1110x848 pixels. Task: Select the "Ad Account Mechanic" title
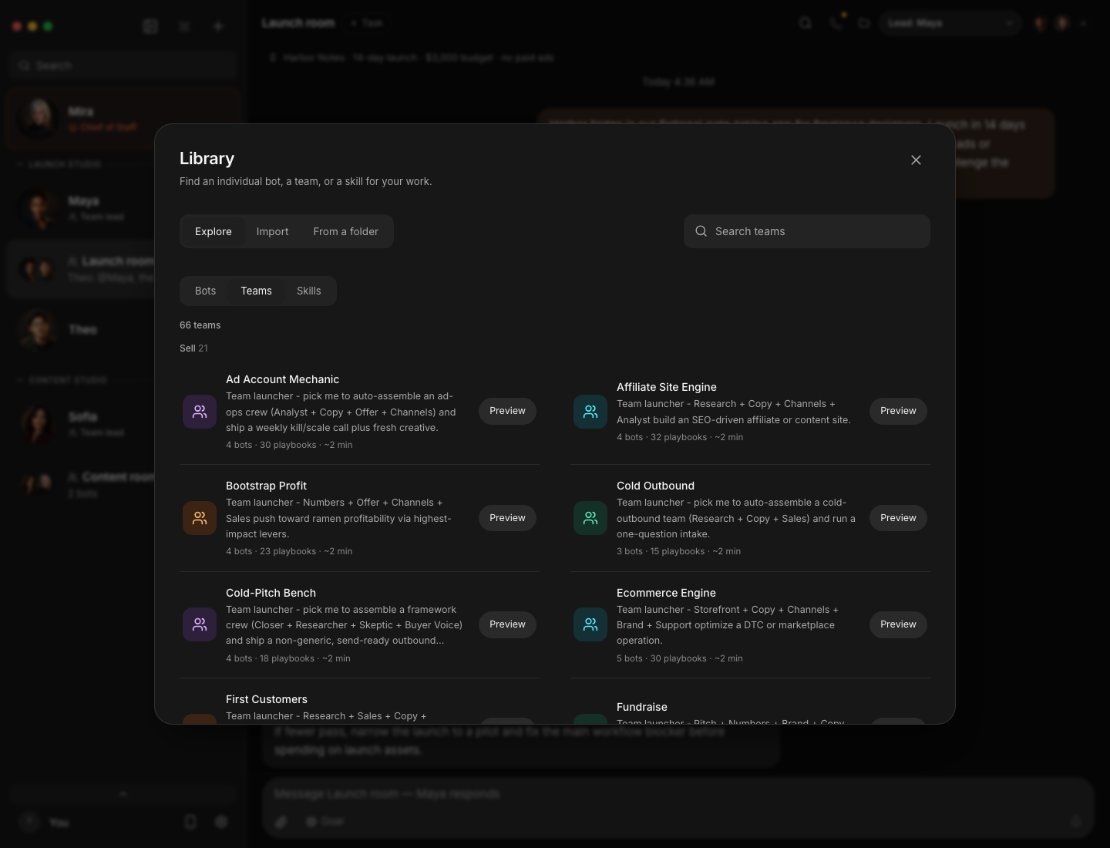[282, 379]
